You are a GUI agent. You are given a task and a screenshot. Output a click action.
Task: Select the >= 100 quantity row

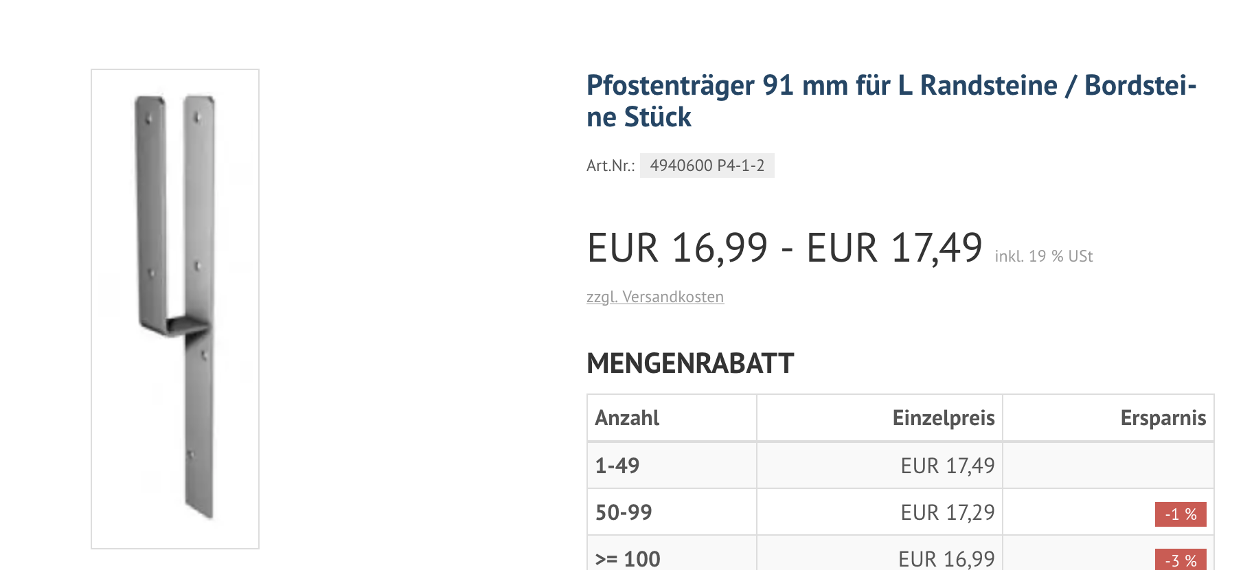[628, 558]
